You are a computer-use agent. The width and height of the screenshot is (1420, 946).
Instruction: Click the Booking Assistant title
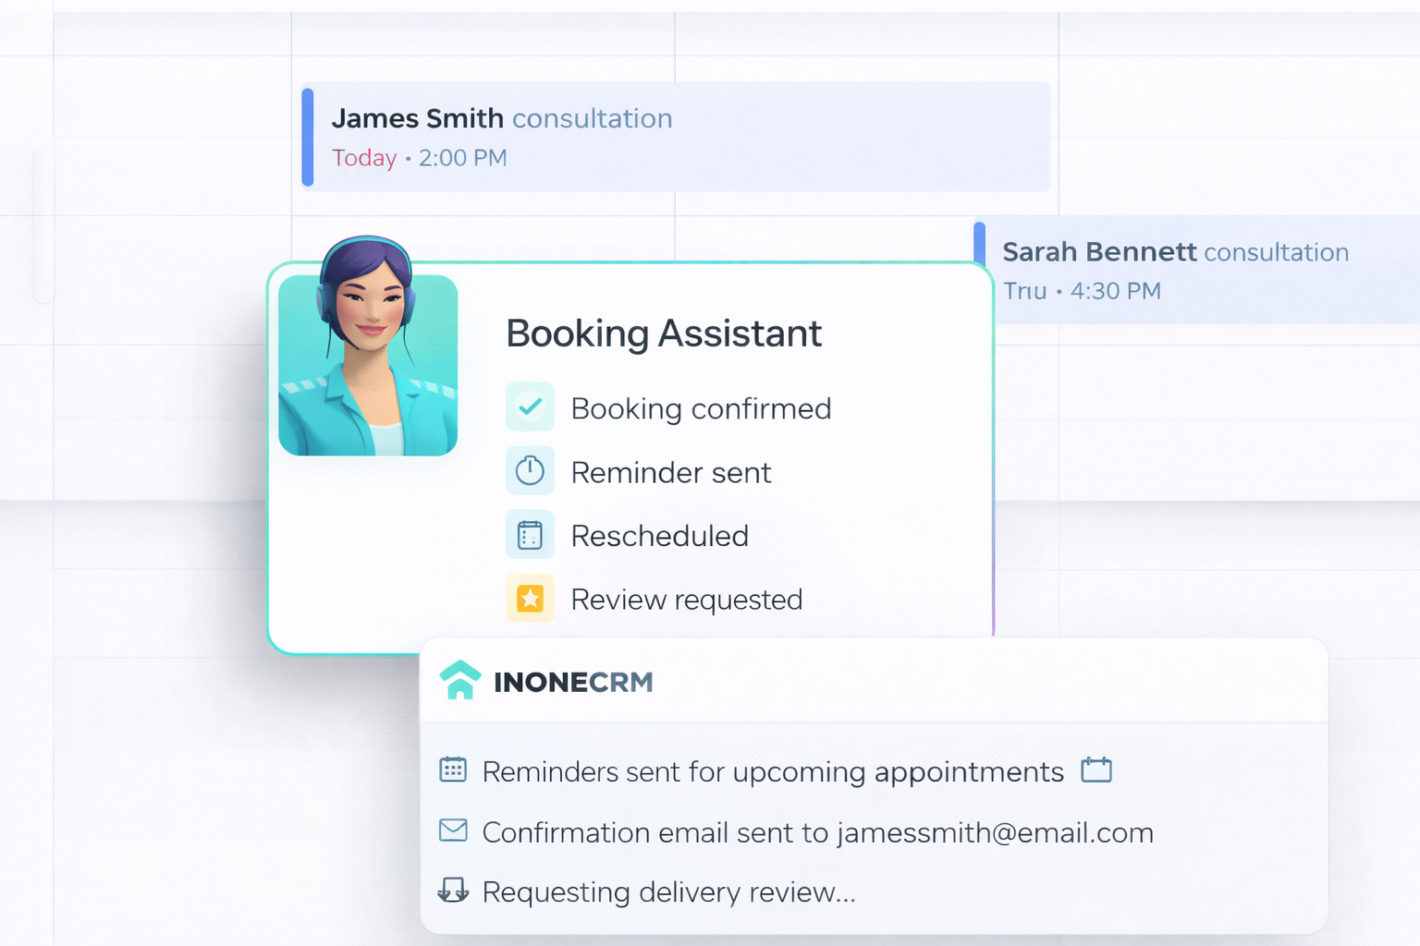click(663, 334)
